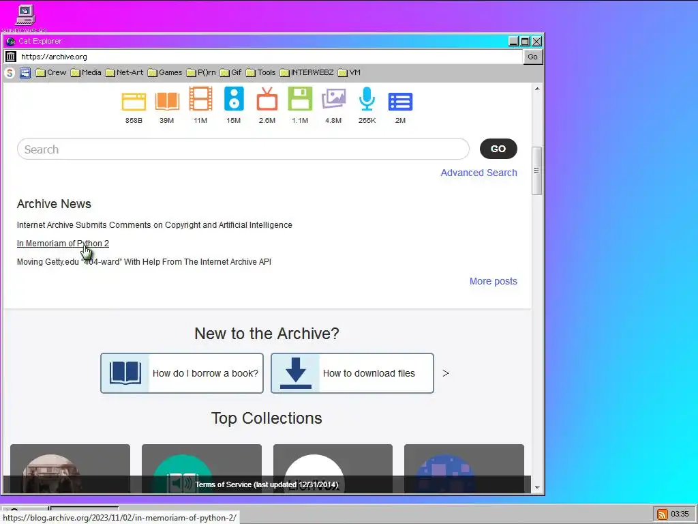Minimize the Cat Explorer window
The image size is (698, 524).
[514, 42]
